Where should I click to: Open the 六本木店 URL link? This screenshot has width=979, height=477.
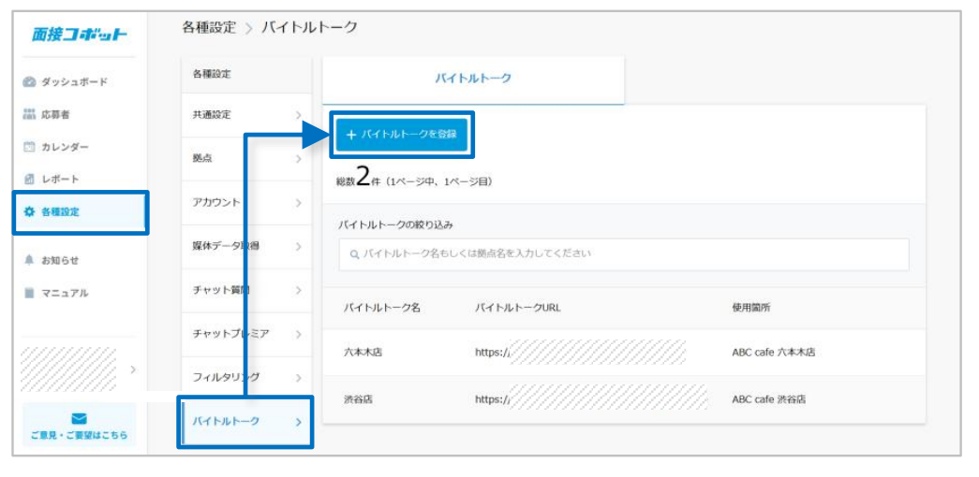coord(579,352)
